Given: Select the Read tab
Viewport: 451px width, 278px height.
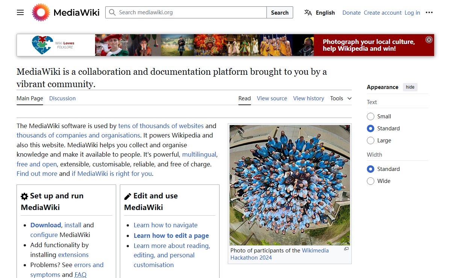Looking at the screenshot, I should tap(244, 98).
